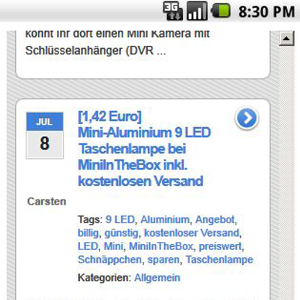Tap the battery status icon

221,11
